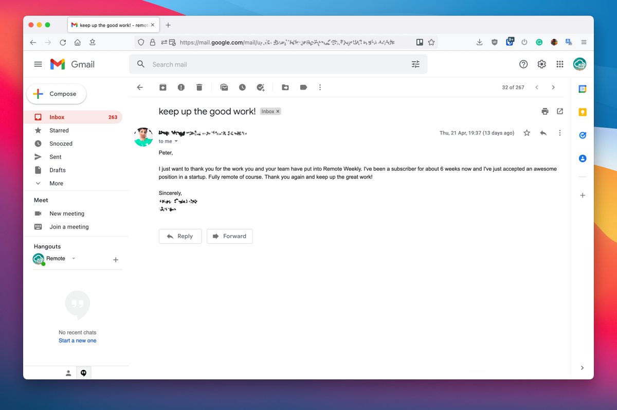Archive this email
The image size is (617, 410).
162,87
